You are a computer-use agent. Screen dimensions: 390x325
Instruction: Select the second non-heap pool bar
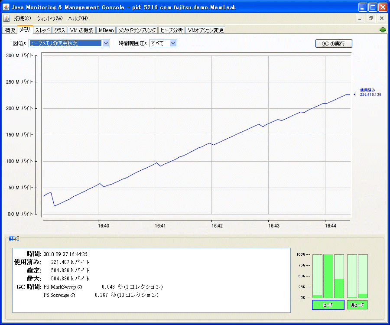click(x=363, y=276)
